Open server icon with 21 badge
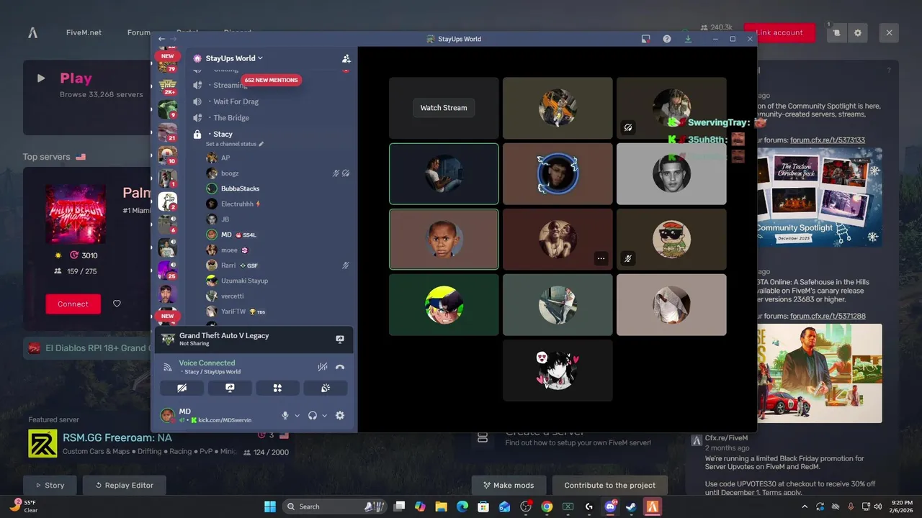 click(167, 132)
